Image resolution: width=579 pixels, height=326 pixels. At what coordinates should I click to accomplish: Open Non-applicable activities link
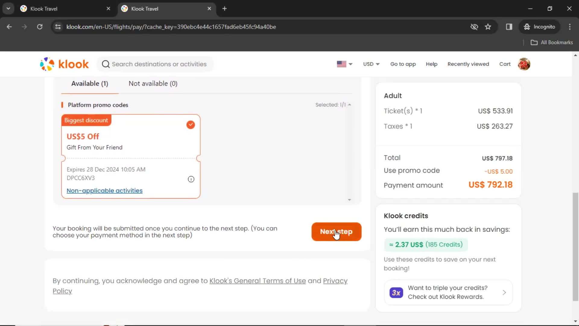[x=104, y=190]
